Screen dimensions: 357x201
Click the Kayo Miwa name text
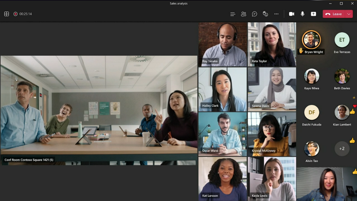click(311, 88)
